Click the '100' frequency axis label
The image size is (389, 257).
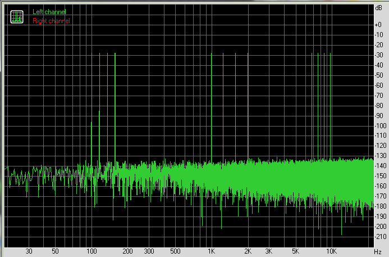pos(91,251)
